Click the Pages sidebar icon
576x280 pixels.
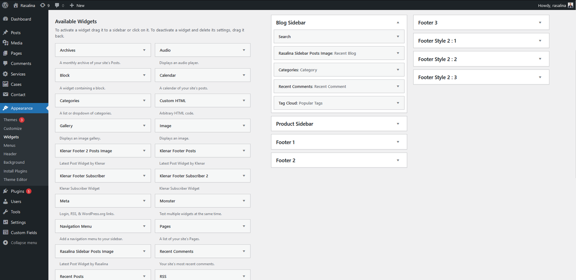coord(5,53)
